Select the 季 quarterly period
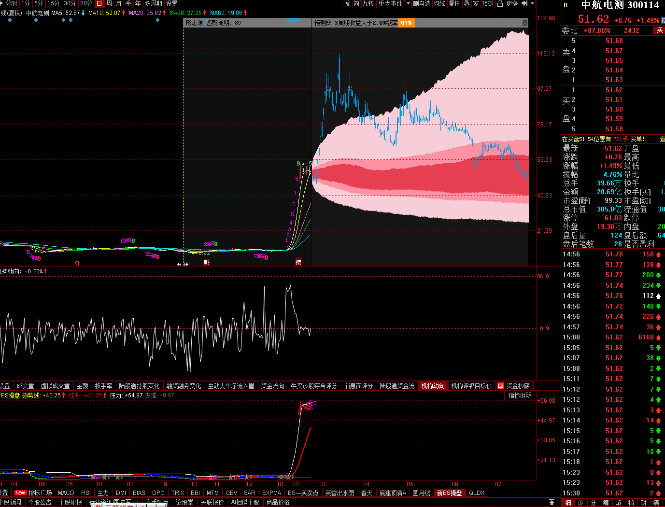This screenshot has height=507, width=665. [128, 3]
